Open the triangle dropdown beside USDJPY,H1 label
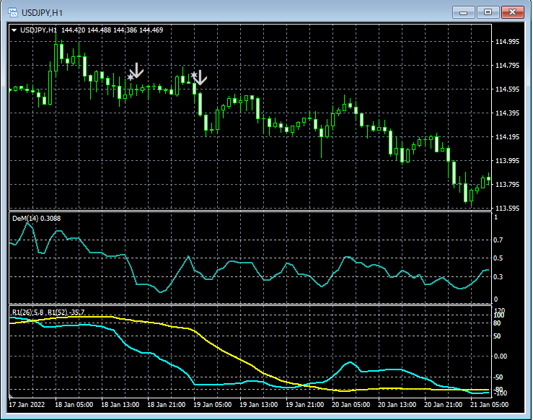Image resolution: width=533 pixels, height=420 pixels. click(14, 30)
